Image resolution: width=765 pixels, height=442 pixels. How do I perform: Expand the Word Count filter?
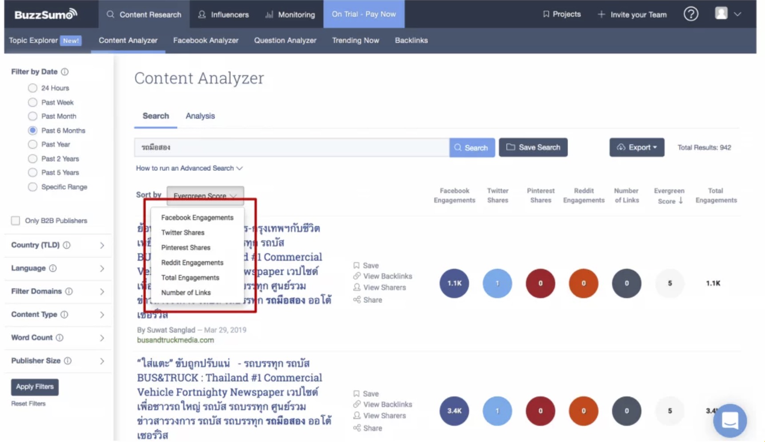102,338
